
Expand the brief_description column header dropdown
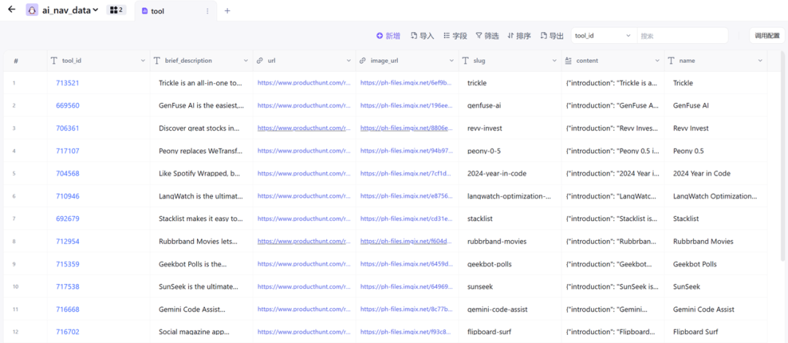(246, 61)
